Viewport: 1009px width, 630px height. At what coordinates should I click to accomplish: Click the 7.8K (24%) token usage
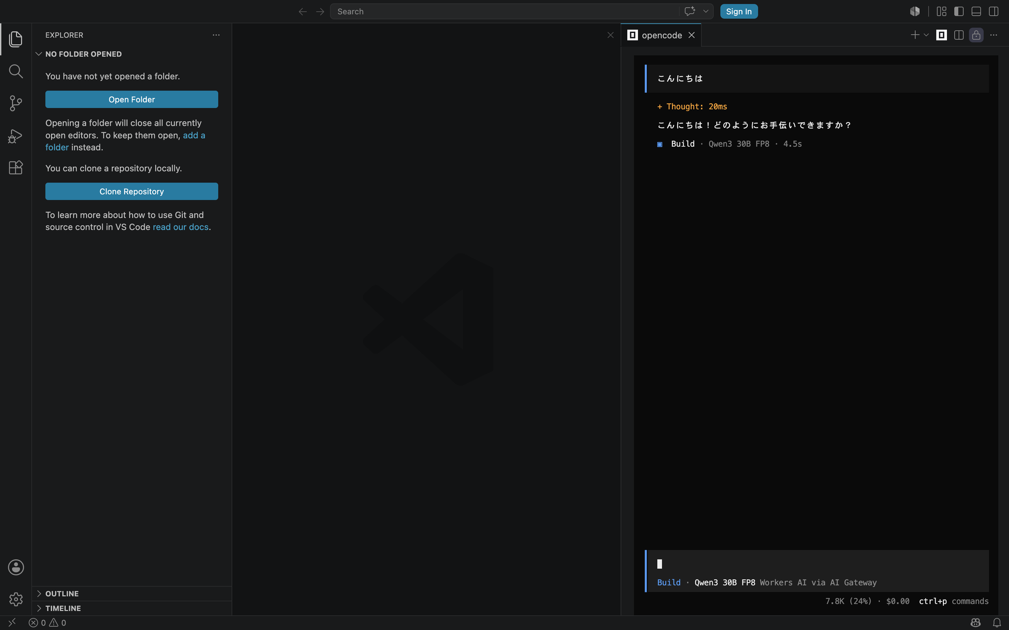tap(848, 601)
